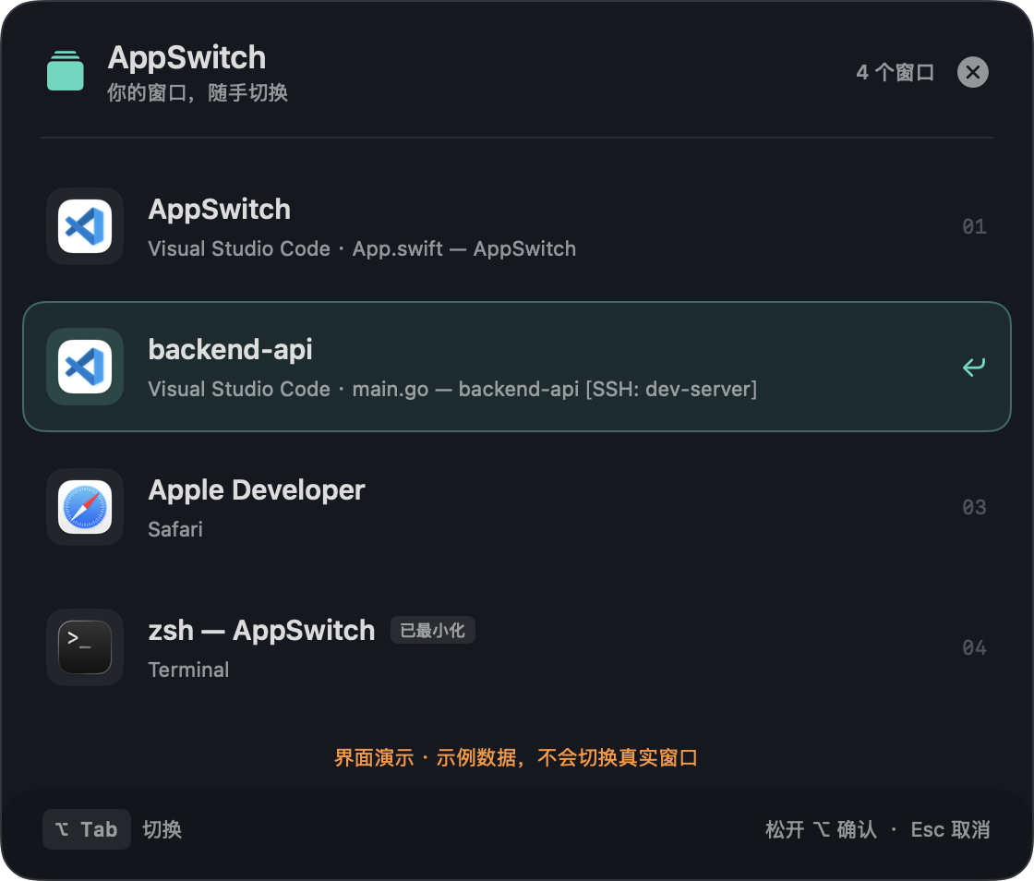Select the backend-api window title

tap(230, 349)
